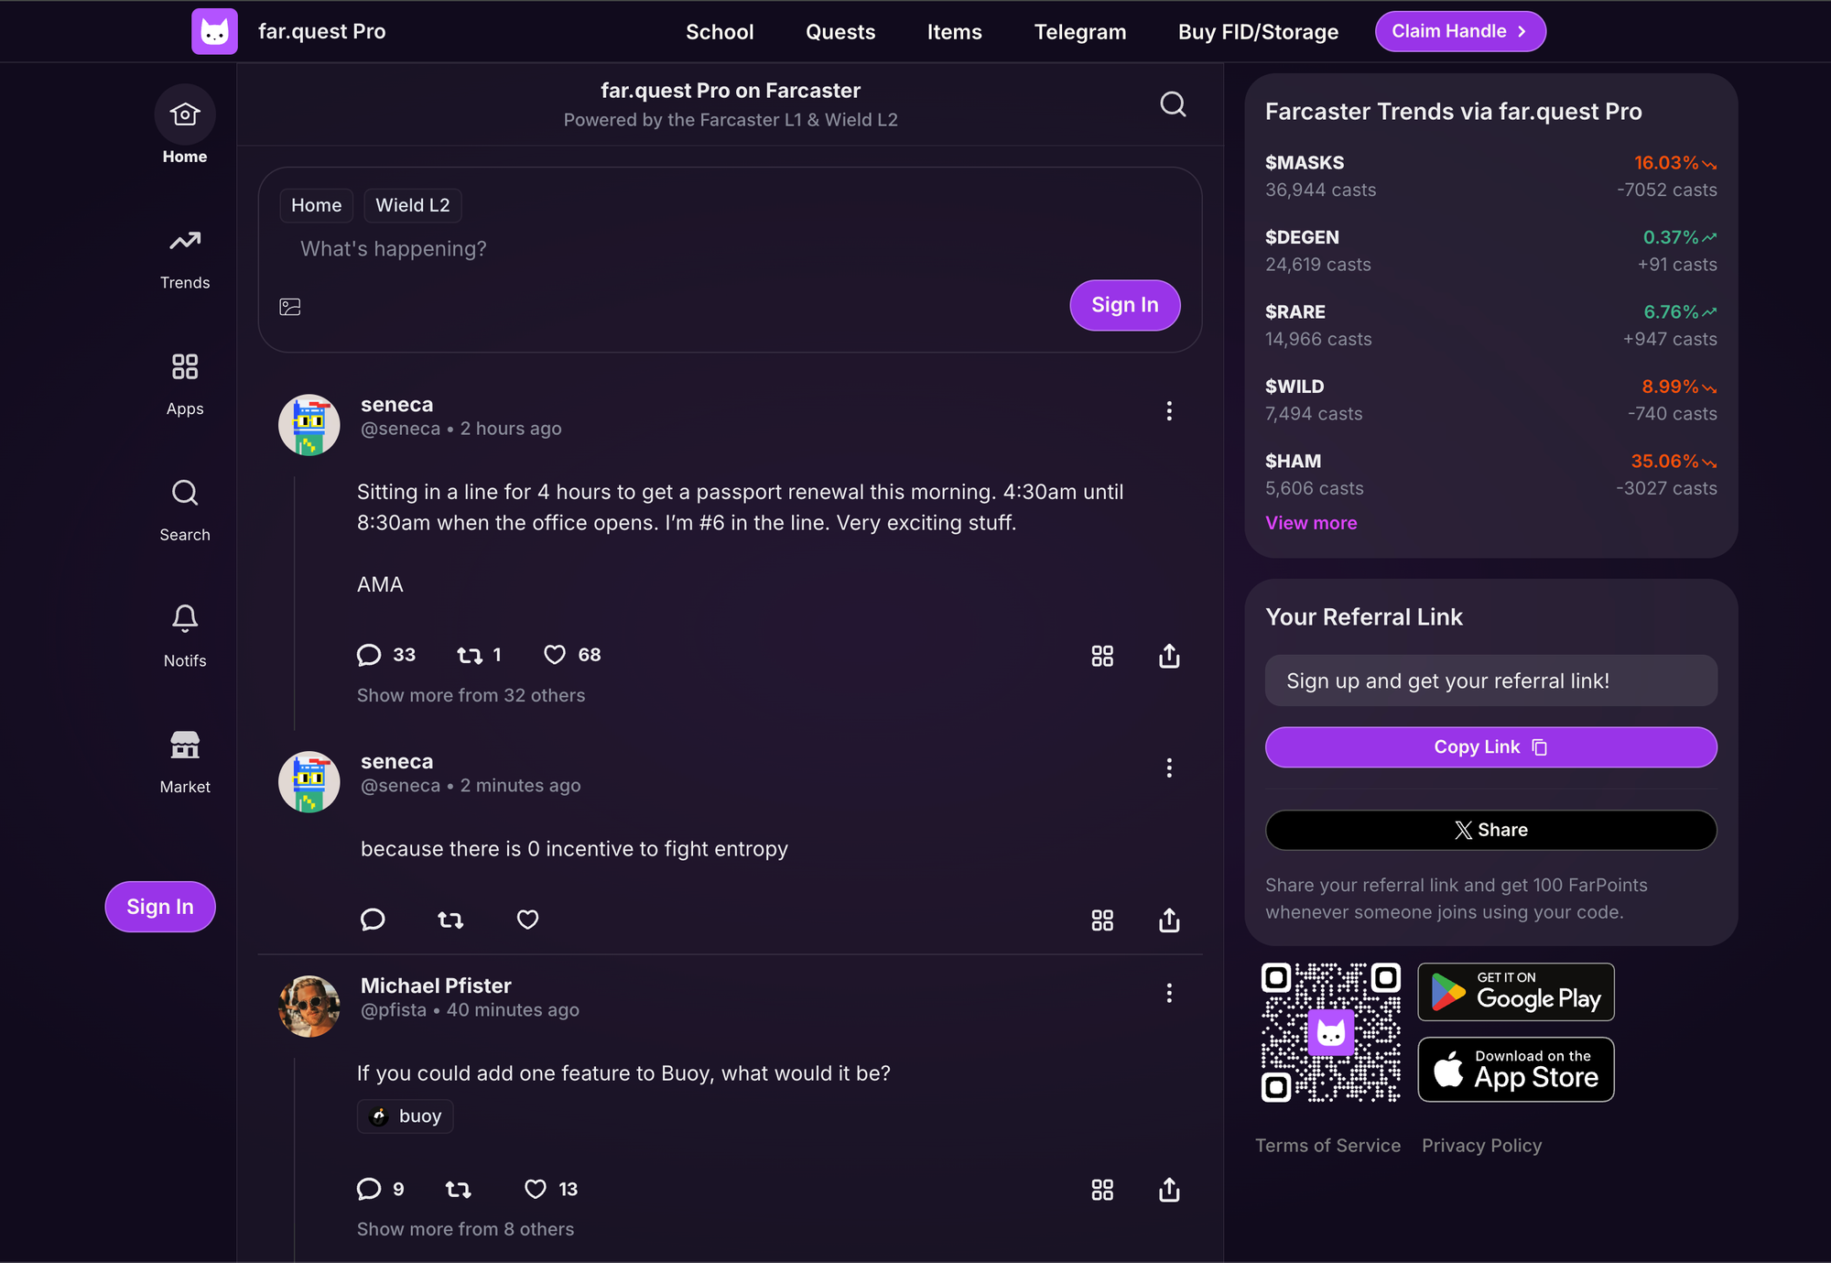1831x1263 pixels.
Task: Select the Apps panel icon in sidebar
Action: pos(184,365)
